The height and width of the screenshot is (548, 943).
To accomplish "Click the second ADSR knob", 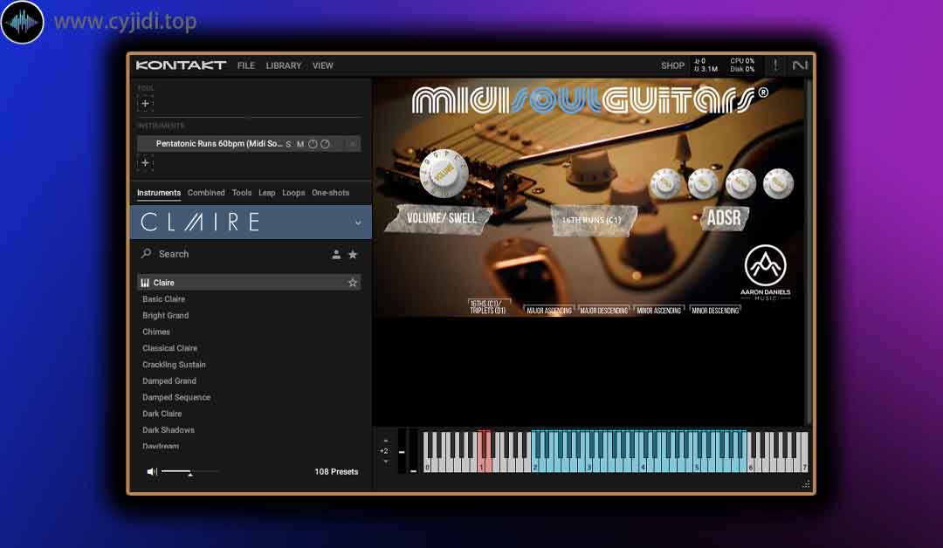I will coord(702,183).
